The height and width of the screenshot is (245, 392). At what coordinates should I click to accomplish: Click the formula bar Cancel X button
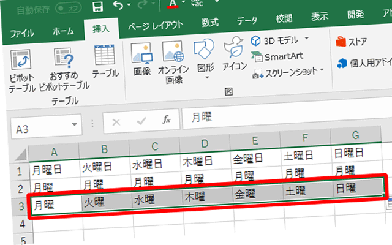point(116,123)
